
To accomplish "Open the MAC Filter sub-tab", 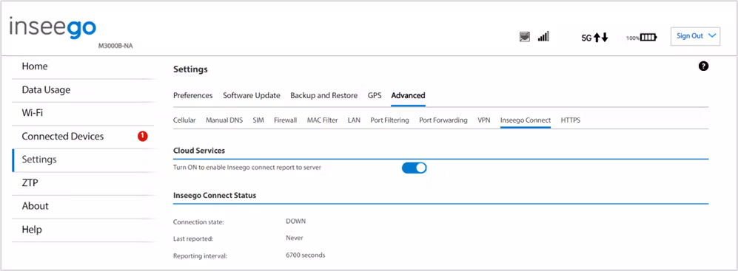I will pos(323,120).
